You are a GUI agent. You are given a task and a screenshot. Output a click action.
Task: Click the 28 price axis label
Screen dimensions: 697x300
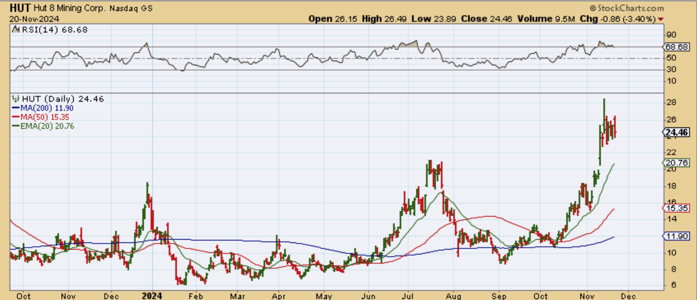[x=671, y=103]
